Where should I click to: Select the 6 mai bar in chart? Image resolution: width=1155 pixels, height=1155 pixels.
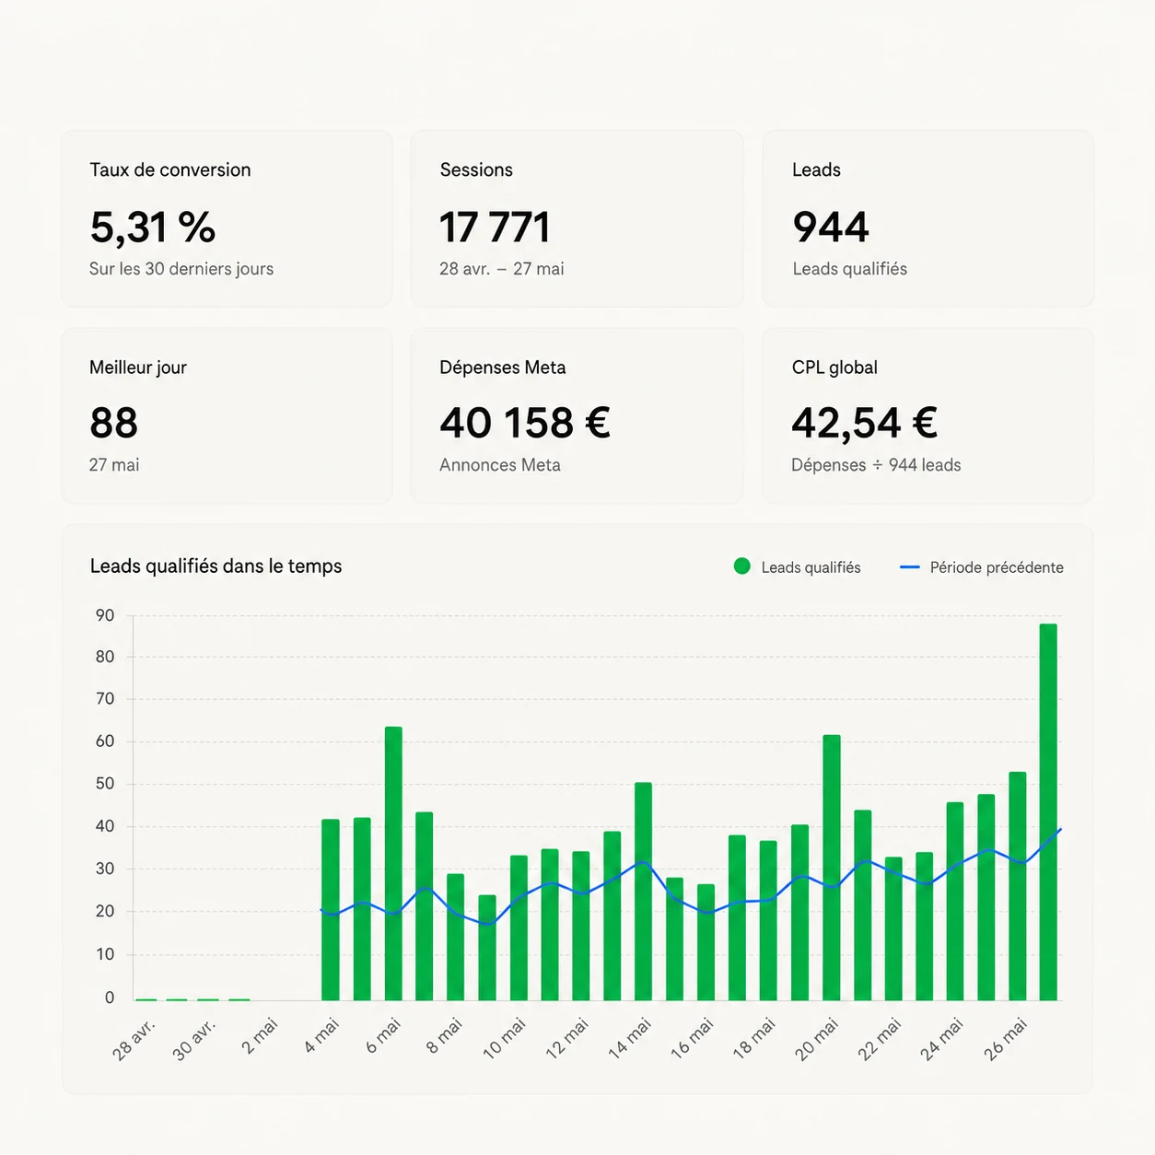point(393,863)
